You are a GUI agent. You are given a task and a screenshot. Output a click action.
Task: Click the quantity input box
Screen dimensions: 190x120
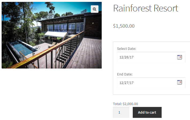[121, 112]
